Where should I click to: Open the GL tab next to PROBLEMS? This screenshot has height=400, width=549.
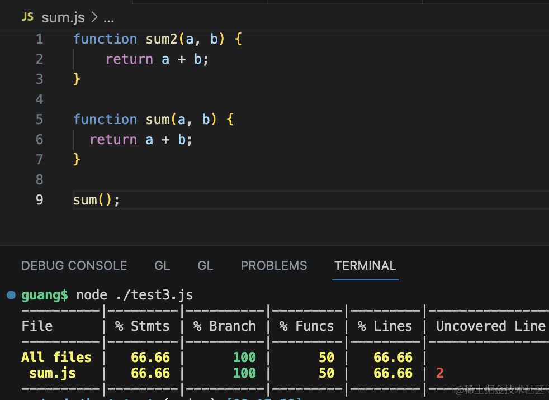[x=205, y=266]
